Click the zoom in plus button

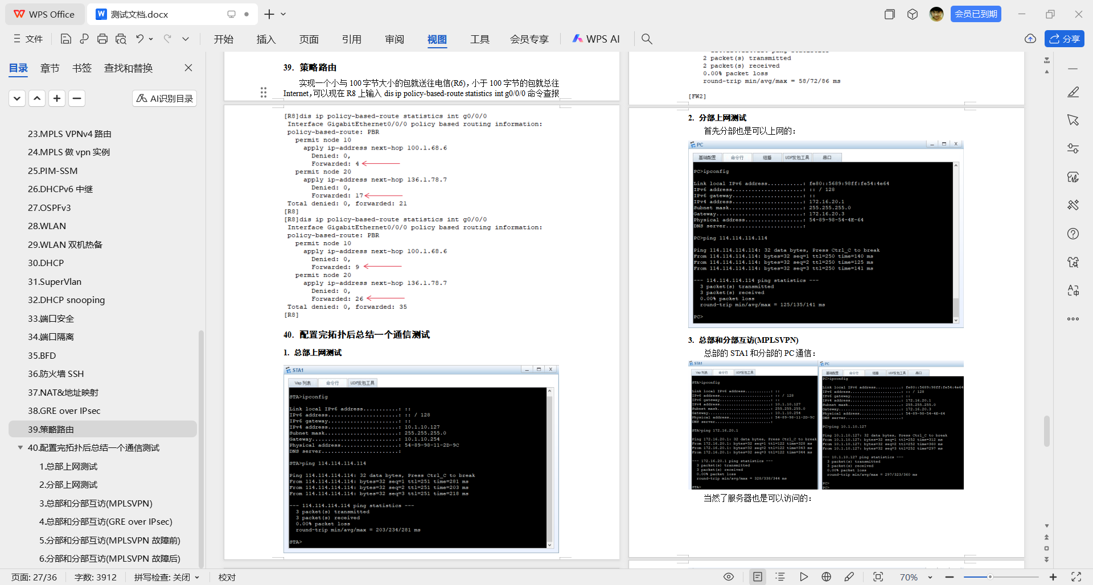pyautogui.click(x=1053, y=577)
